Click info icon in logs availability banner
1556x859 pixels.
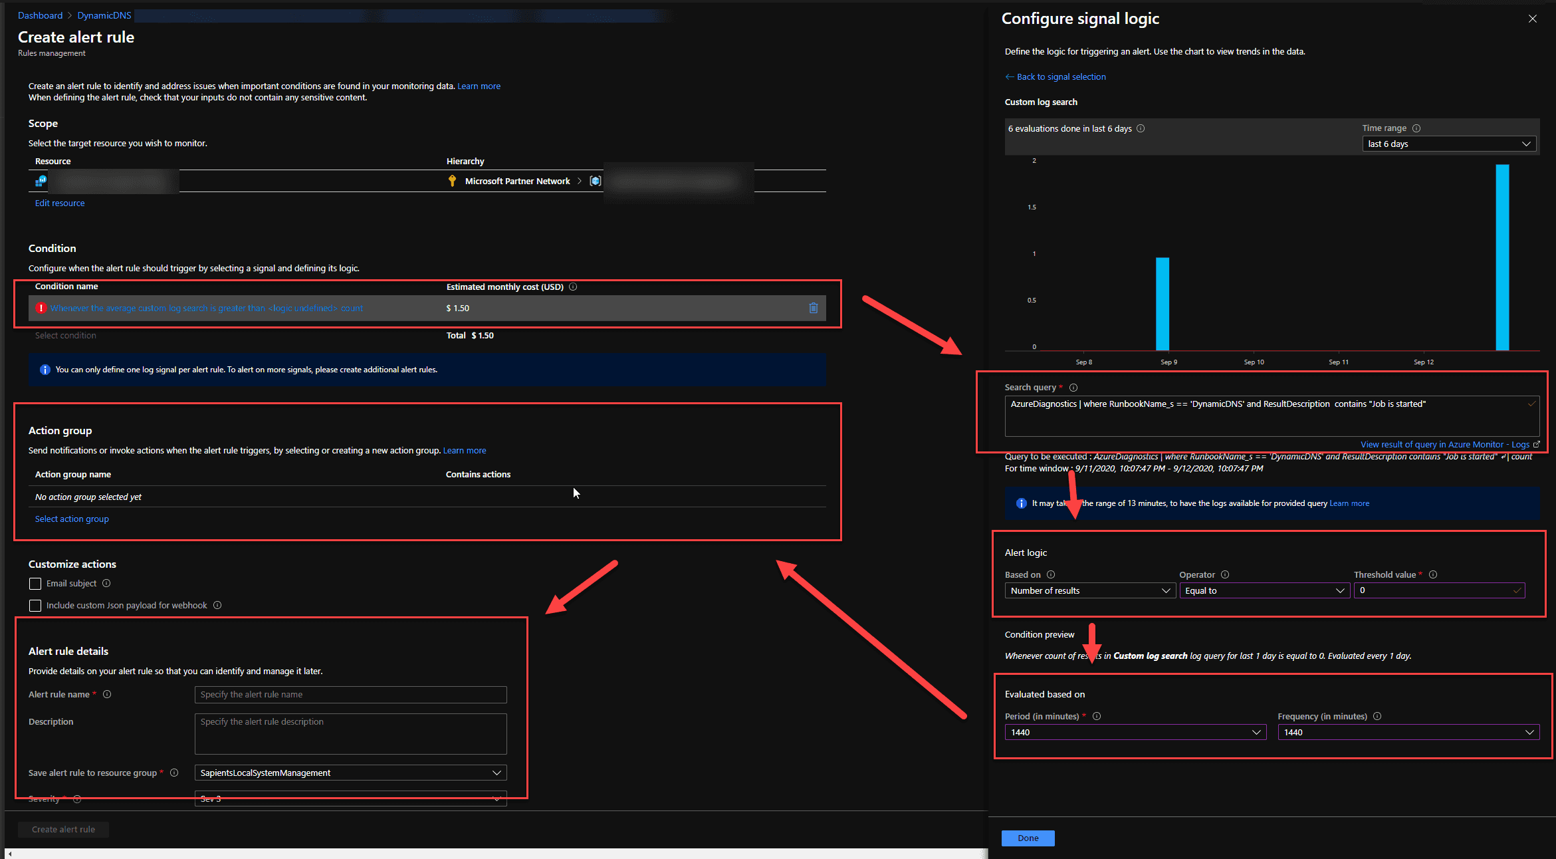(1022, 503)
